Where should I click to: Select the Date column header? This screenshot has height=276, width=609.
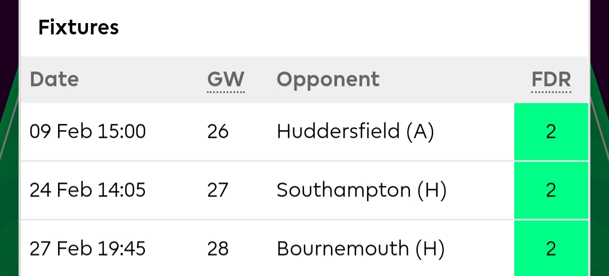pos(54,79)
